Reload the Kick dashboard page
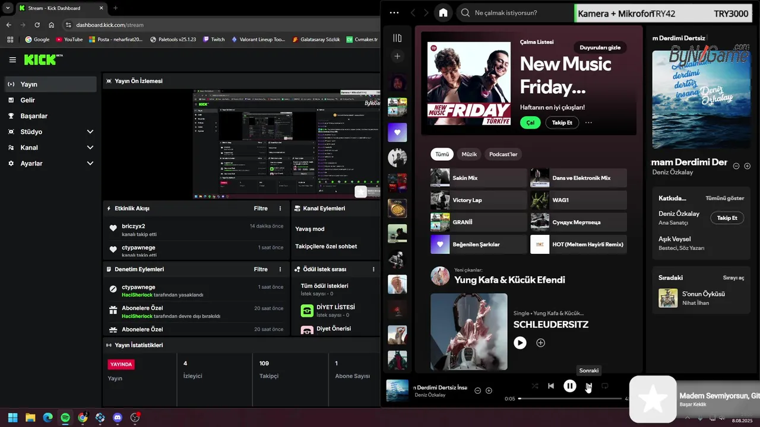 point(37,25)
